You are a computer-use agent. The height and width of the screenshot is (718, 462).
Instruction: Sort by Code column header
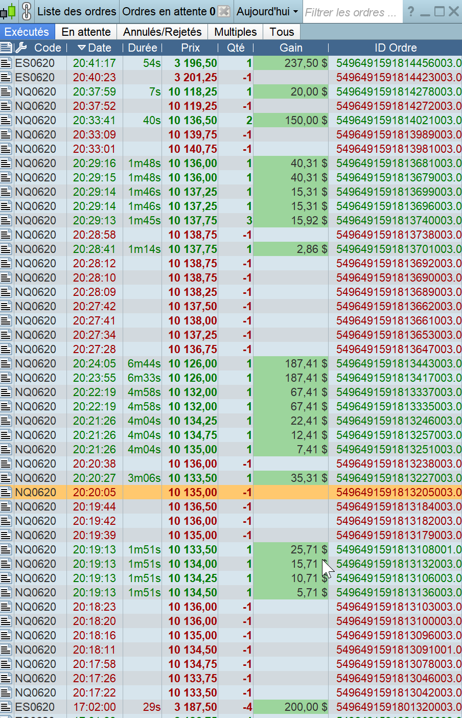[48, 48]
